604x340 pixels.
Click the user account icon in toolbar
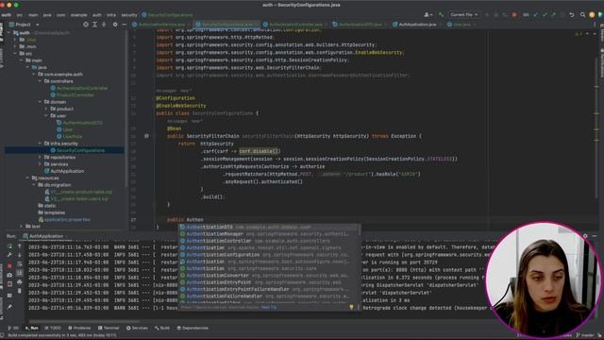tap(428, 15)
